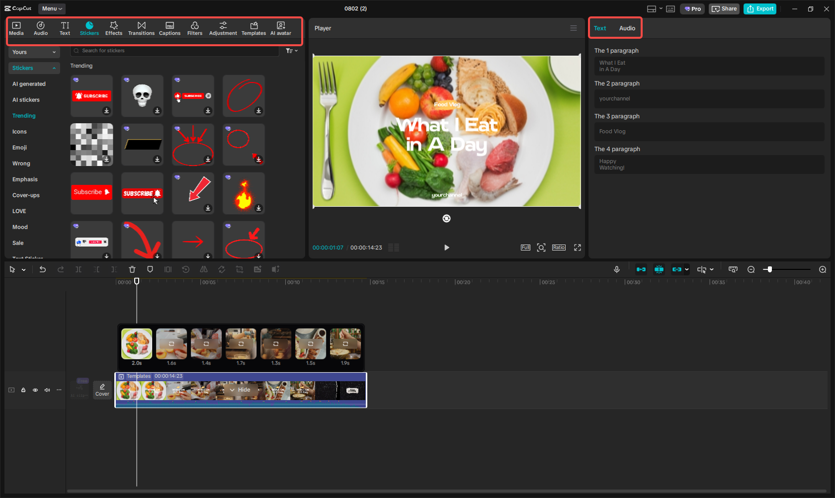Expand the Yours dropdown in stickers panel
Screen dimensions: 835x498
[34, 52]
